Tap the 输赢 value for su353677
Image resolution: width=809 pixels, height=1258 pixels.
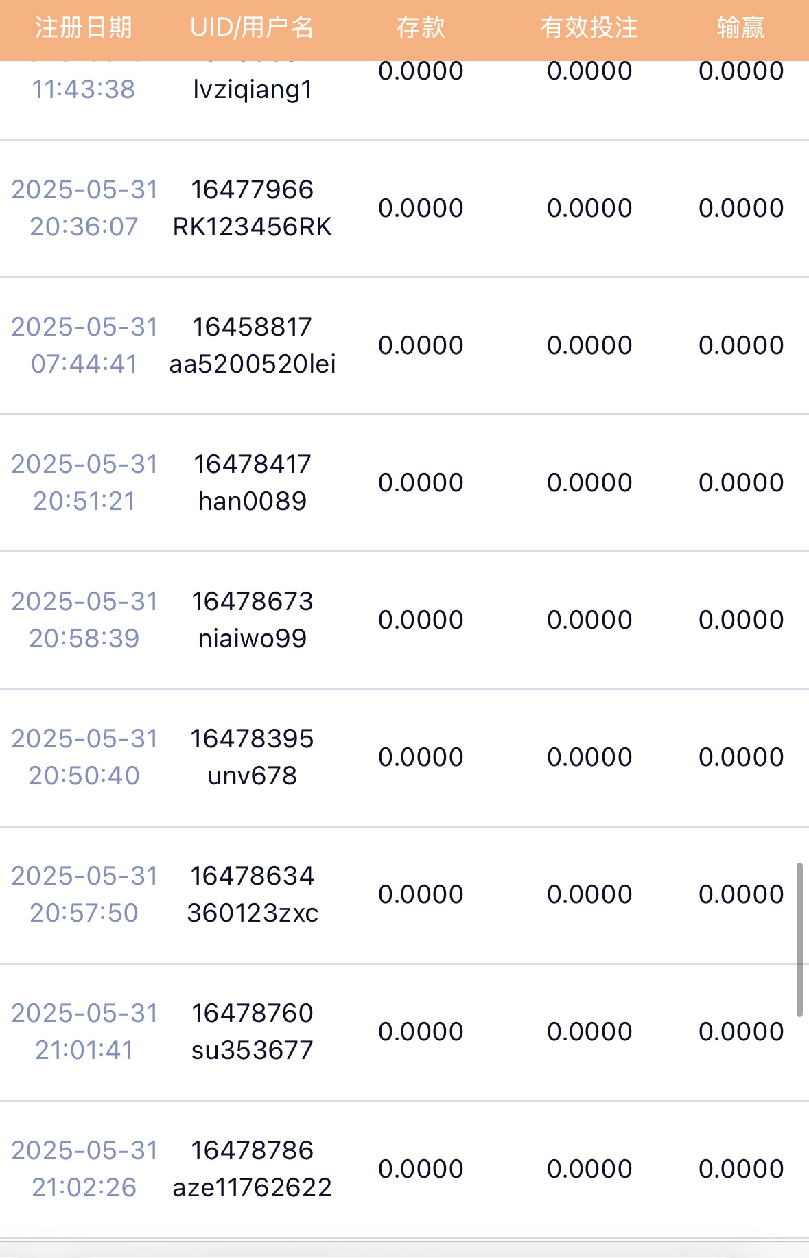740,1032
